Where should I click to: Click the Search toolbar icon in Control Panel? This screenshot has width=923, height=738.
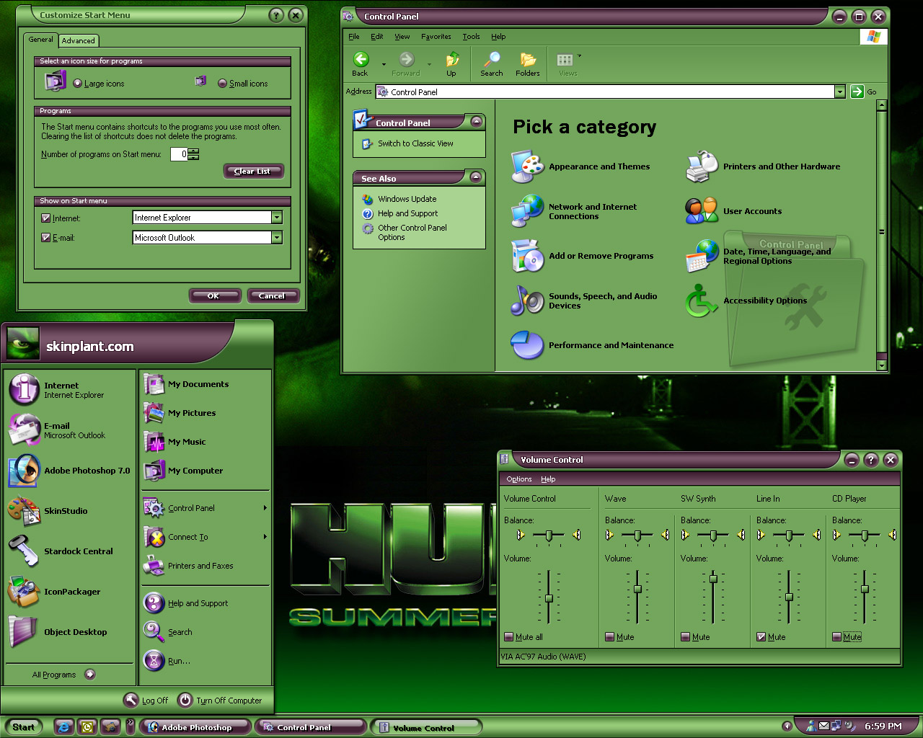click(491, 63)
